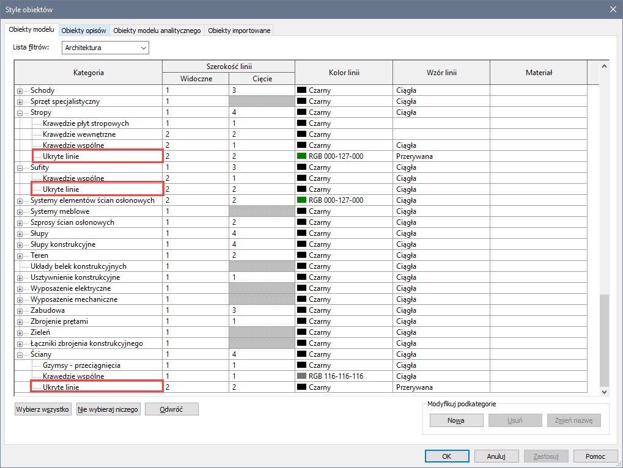Click the Odwróć selection button
Image resolution: width=623 pixels, height=468 pixels.
pyautogui.click(x=171, y=409)
